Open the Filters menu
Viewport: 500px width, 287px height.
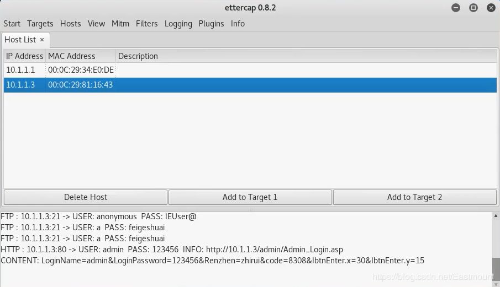coord(146,24)
